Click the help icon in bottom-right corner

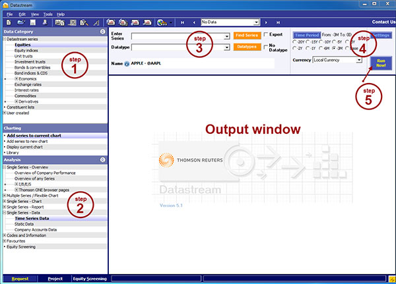pyautogui.click(x=391, y=279)
